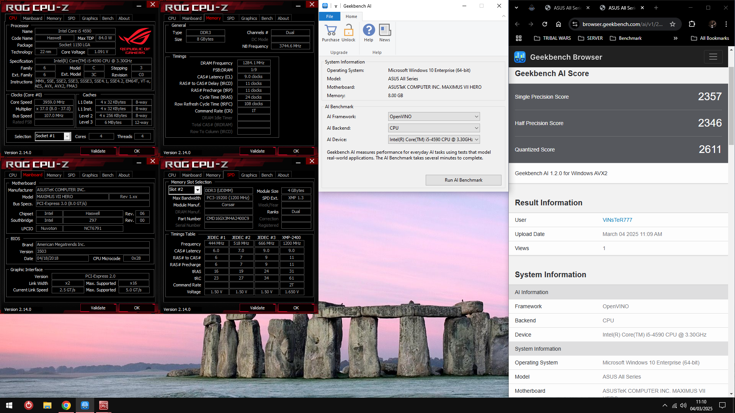Image resolution: width=735 pixels, height=413 pixels.
Task: Open the Geekbench Browser hamburger menu
Action: 713,57
